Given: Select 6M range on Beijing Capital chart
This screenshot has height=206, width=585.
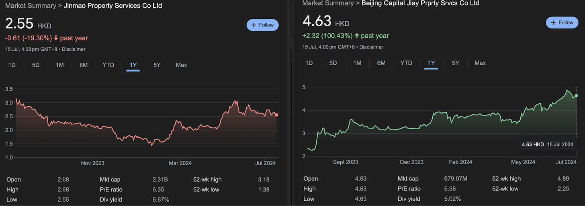Looking at the screenshot, I should click(x=381, y=63).
